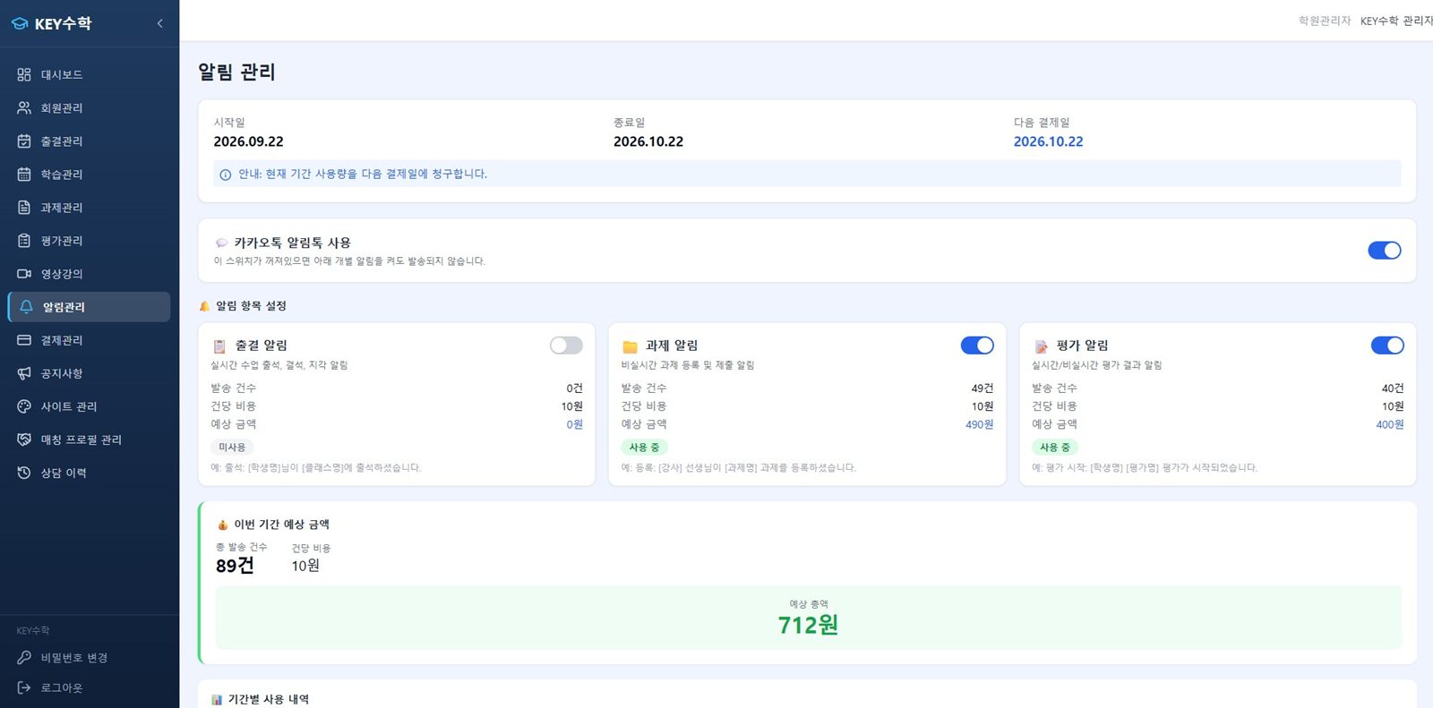The image size is (1433, 708).
Task: Disable the 평가 알림 toggle
Action: point(1387,345)
